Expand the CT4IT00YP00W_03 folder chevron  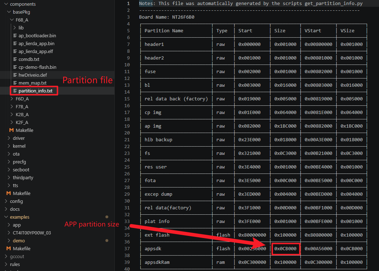[9, 233]
